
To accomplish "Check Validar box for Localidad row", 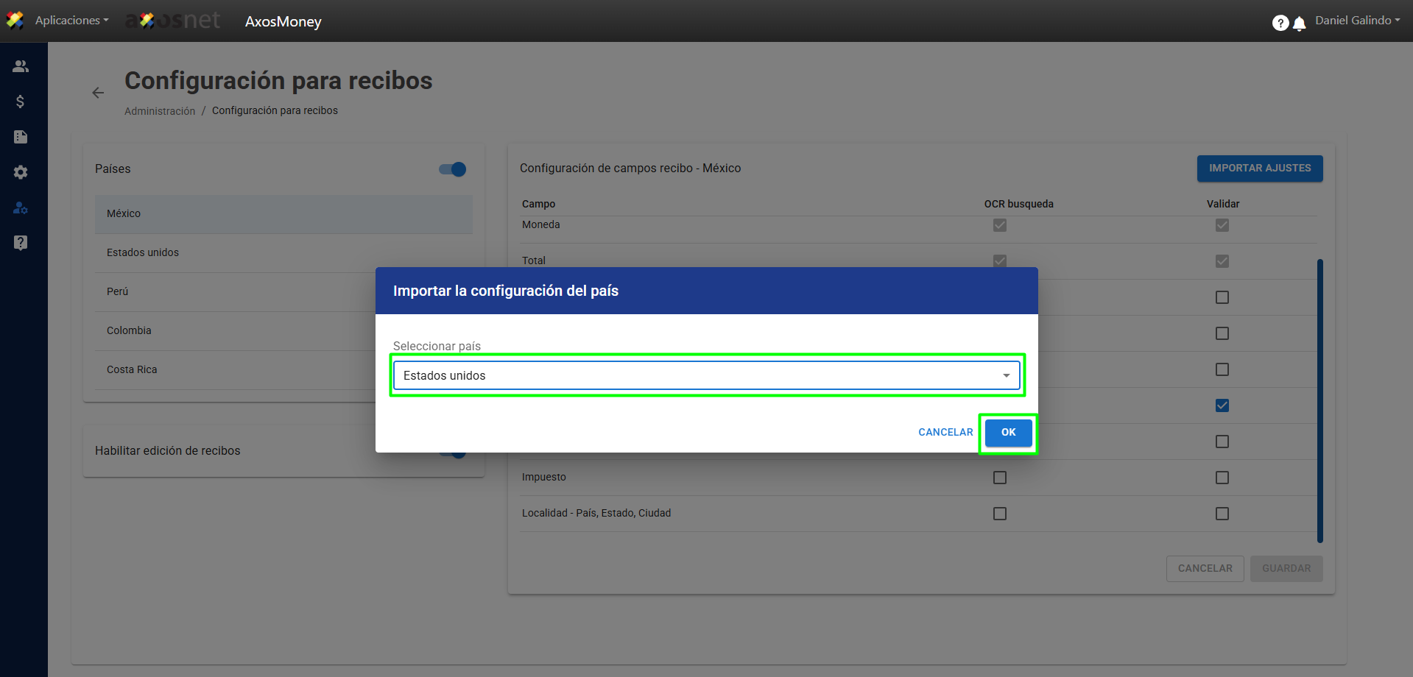I will pos(1222,514).
